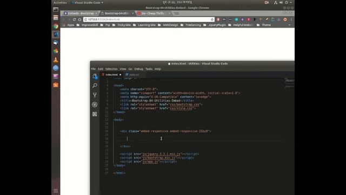
Task: Open the Extensions icon in VS Code activity bar
Action: pos(95,114)
